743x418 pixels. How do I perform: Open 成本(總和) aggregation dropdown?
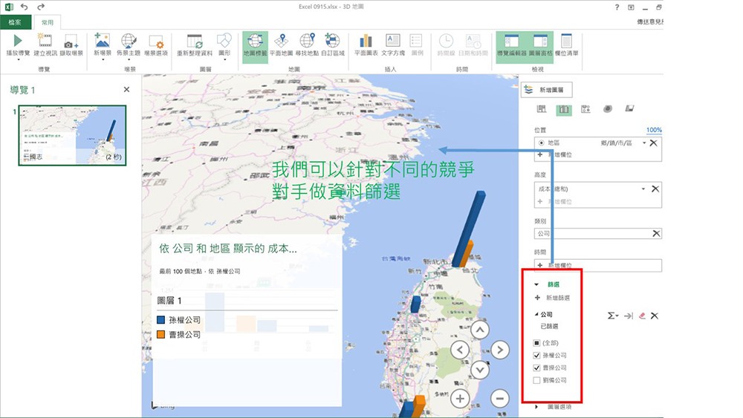643,189
